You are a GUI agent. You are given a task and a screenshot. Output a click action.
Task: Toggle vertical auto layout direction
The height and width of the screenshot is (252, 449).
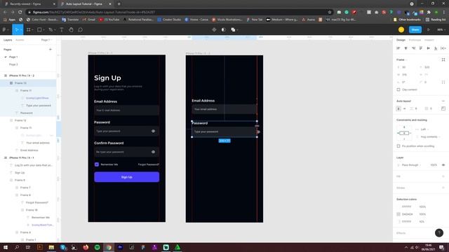[x=398, y=108]
